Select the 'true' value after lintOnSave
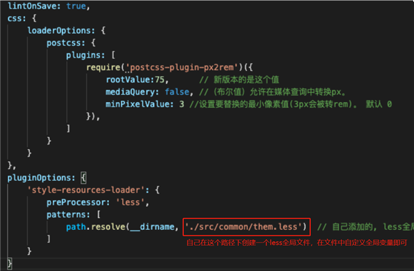 tap(76, 6)
